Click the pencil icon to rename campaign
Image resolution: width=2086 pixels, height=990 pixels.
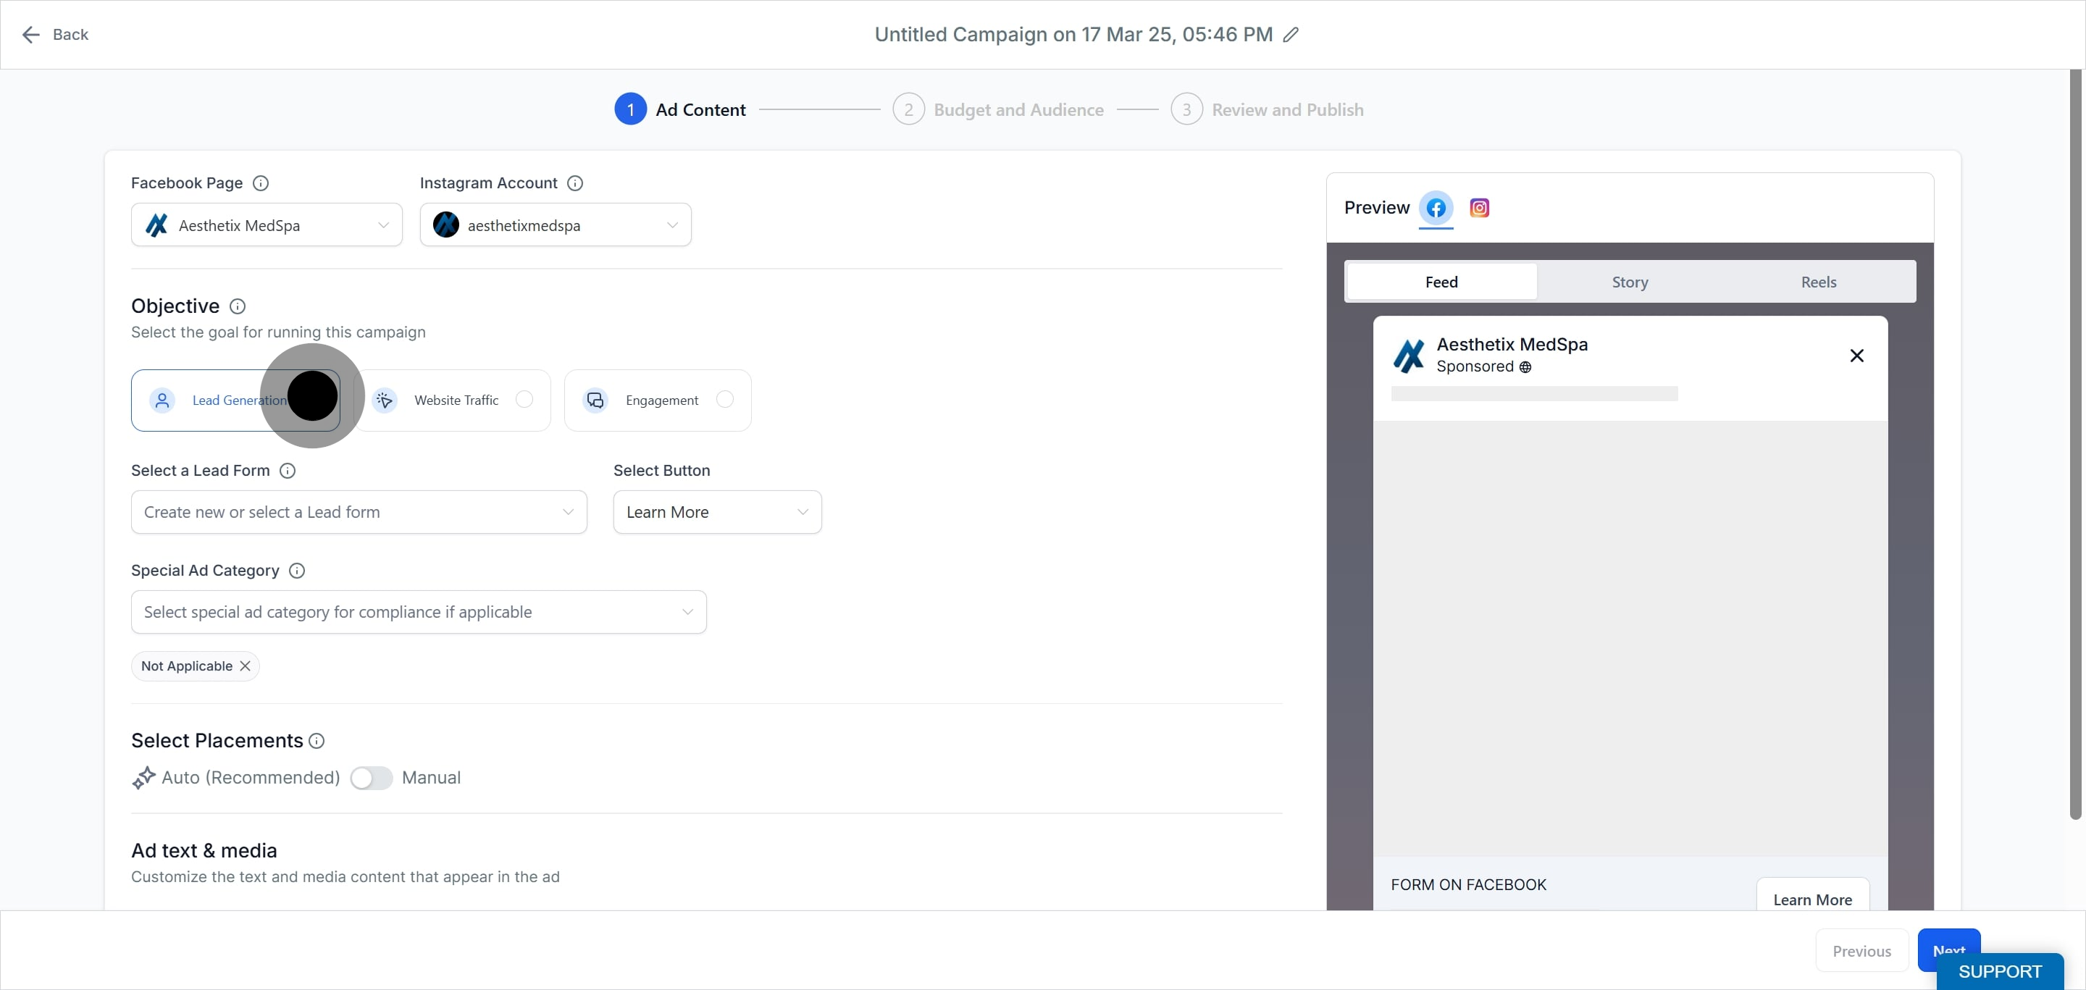tap(1291, 35)
